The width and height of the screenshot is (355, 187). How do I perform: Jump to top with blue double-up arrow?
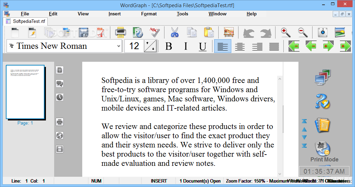coord(304,121)
